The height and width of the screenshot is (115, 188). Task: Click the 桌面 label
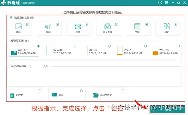[x=61, y=95]
